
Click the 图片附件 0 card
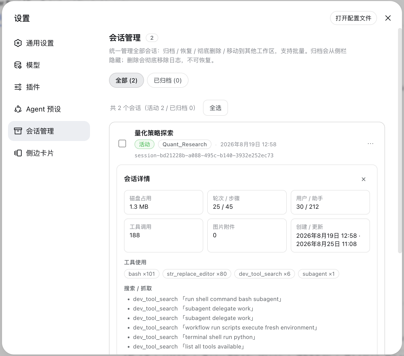[247, 235]
